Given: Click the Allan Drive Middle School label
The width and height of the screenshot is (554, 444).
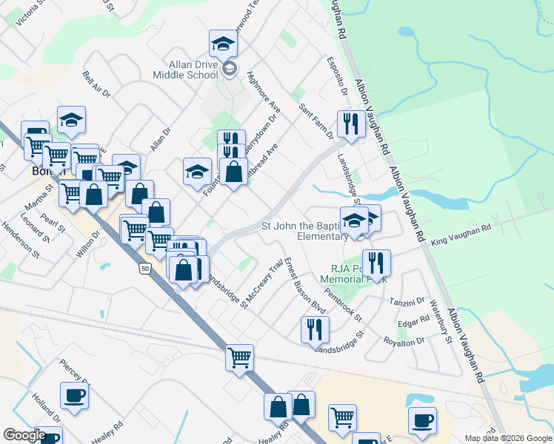Looking at the screenshot, I should 186,70.
